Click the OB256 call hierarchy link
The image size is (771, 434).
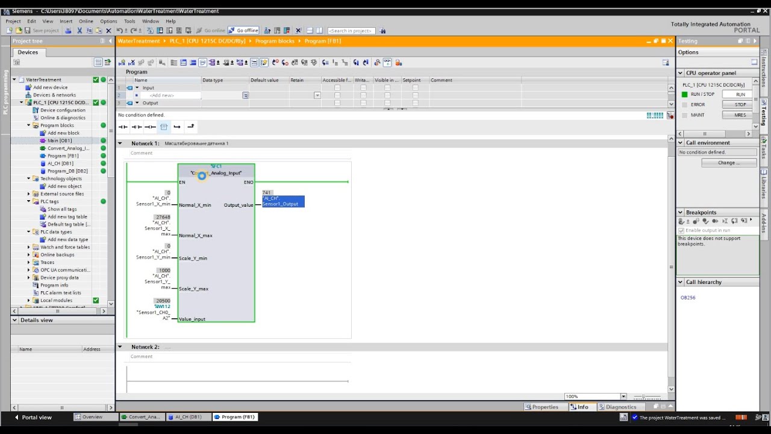click(688, 298)
